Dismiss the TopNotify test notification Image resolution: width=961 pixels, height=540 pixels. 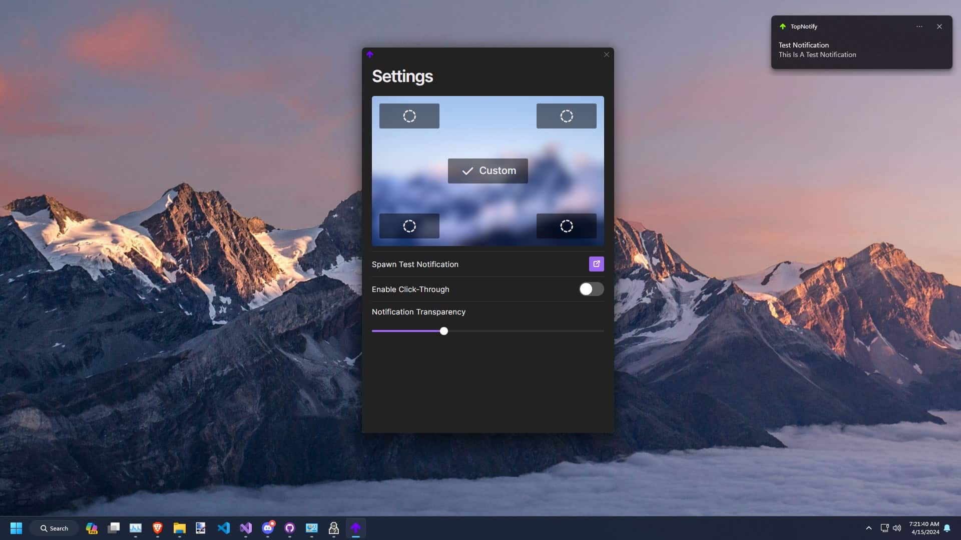(939, 26)
